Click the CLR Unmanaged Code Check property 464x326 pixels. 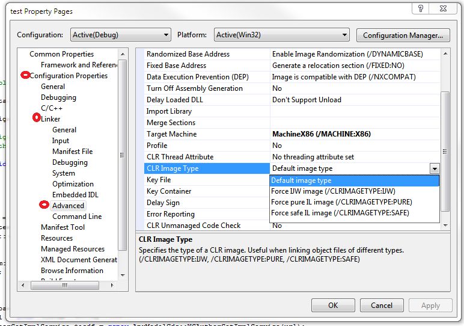(194, 226)
